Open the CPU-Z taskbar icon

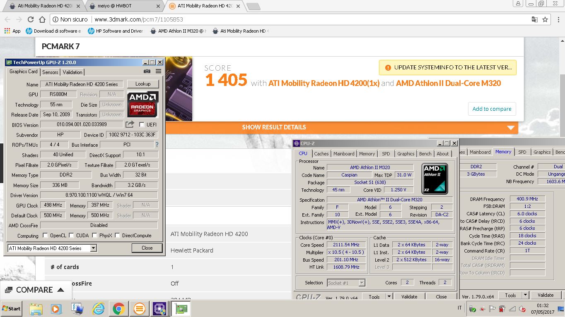click(x=159, y=308)
